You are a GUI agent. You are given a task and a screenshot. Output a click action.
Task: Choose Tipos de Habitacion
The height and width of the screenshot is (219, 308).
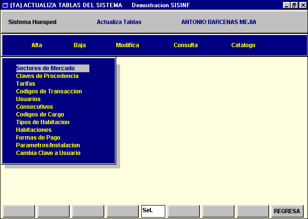click(43, 122)
